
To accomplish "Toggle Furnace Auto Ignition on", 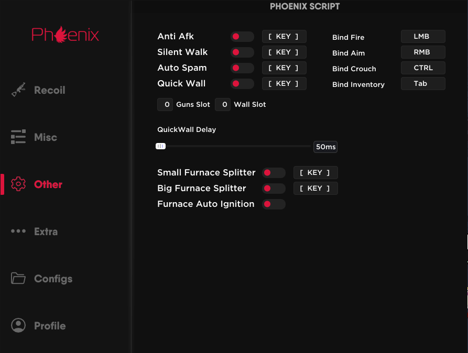I will (274, 204).
